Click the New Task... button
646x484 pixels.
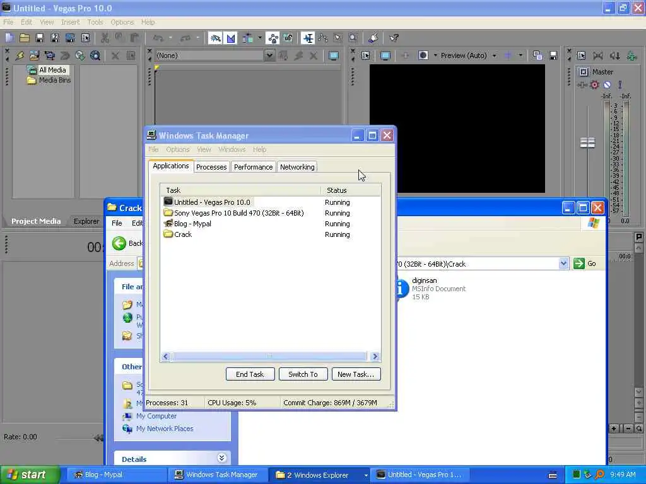(356, 374)
